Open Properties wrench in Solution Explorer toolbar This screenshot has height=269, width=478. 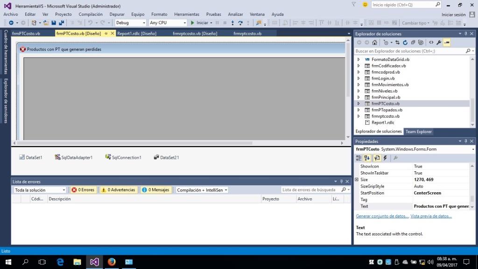439,42
